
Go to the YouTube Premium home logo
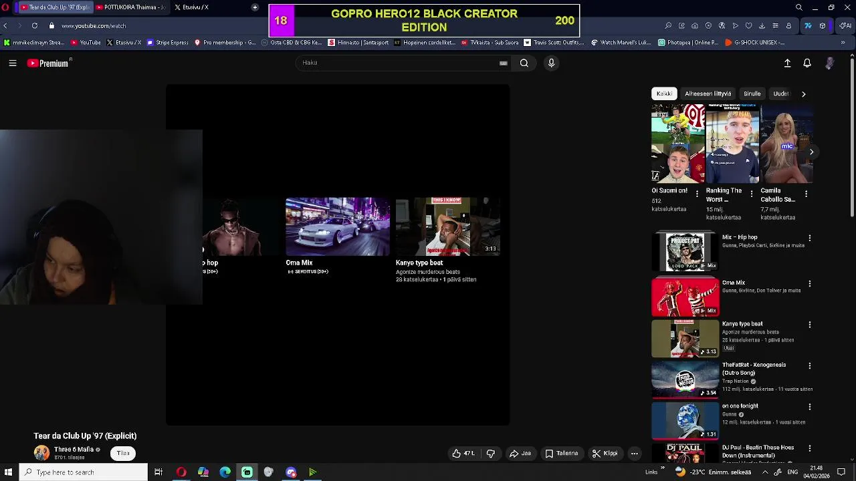[x=48, y=63]
